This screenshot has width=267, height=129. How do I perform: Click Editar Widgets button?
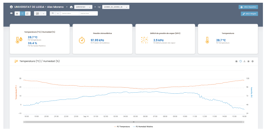pyautogui.click(x=249, y=14)
